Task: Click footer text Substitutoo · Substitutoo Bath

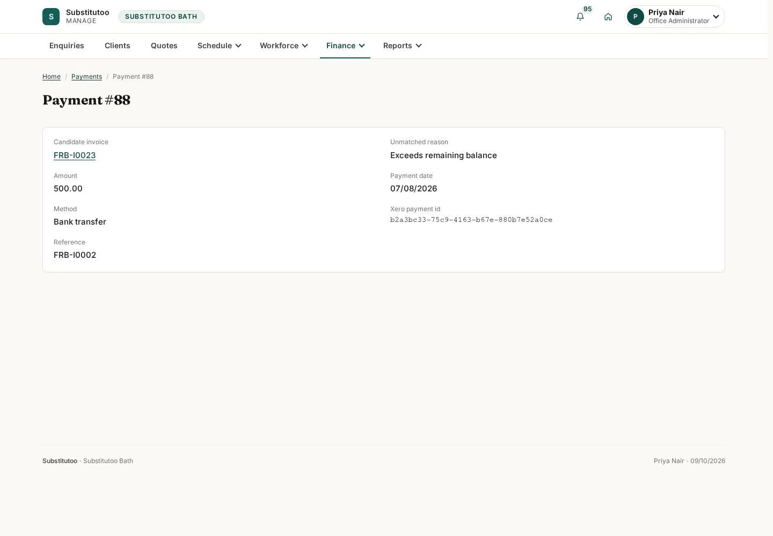Action: (87, 461)
